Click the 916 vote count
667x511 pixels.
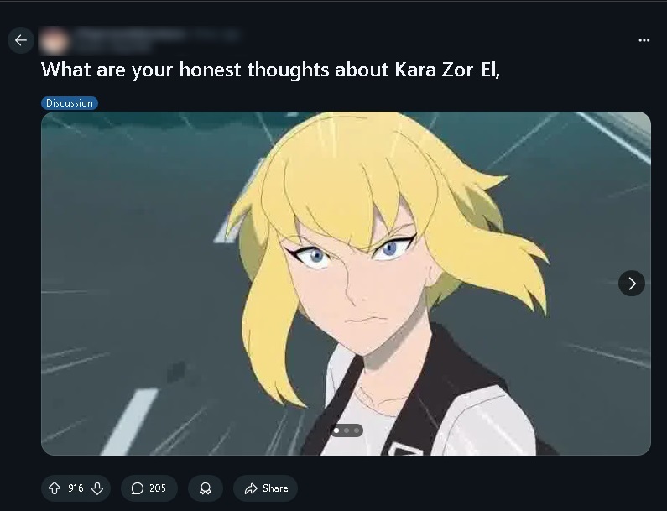click(x=76, y=488)
